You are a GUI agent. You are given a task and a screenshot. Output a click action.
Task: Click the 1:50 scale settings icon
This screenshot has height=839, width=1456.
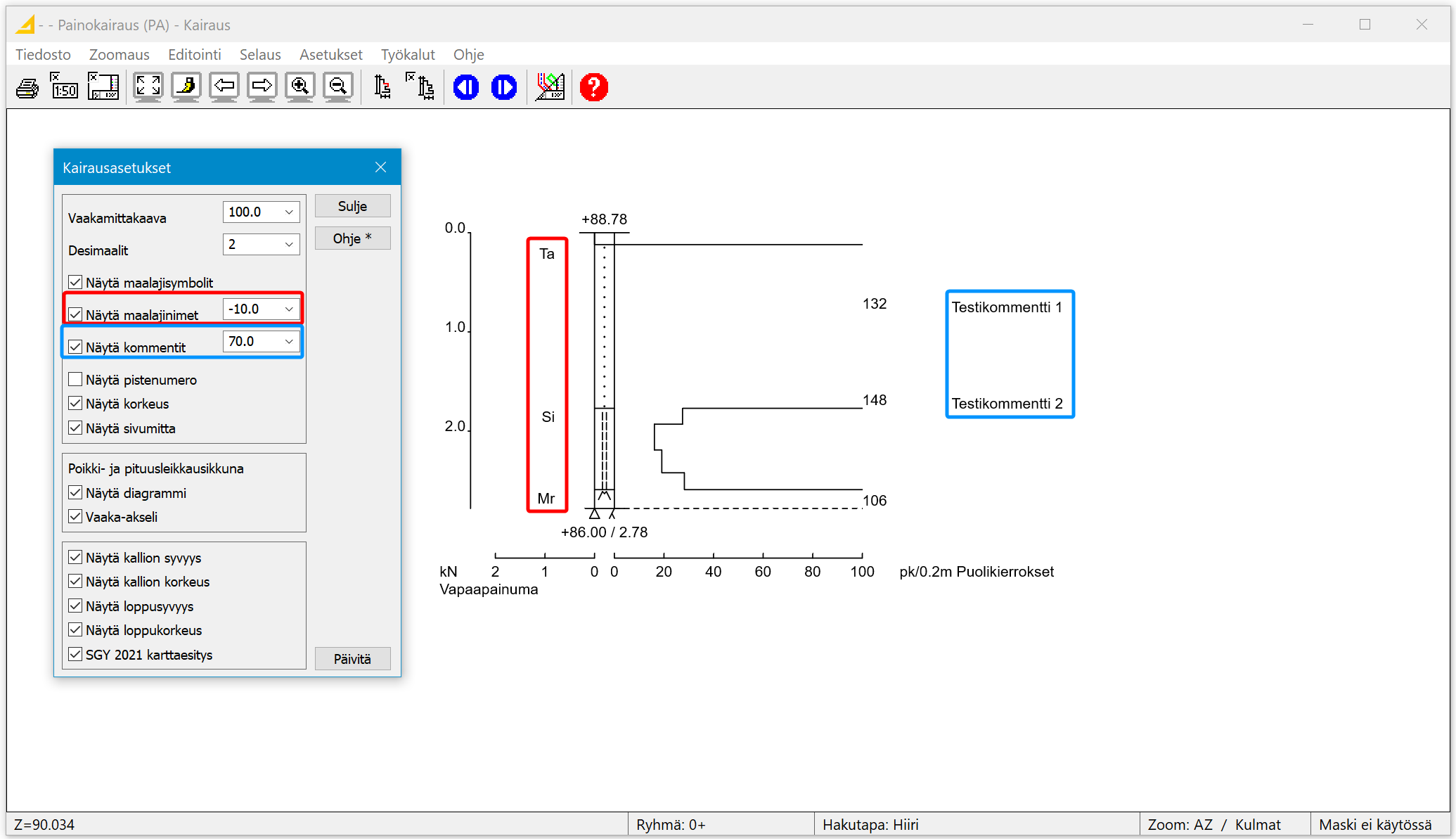65,87
